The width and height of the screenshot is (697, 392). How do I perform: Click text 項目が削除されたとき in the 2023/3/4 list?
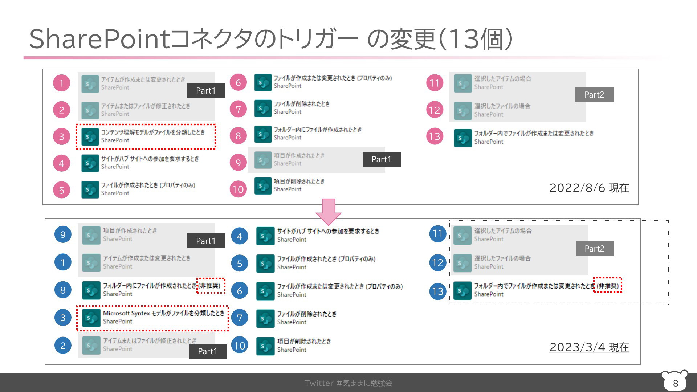304,342
